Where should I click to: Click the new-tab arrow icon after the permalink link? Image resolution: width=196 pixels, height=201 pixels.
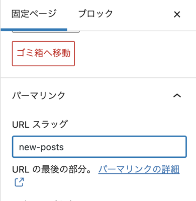pyautogui.click(x=19, y=182)
